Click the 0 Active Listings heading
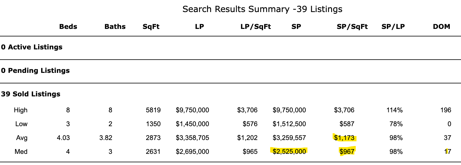Screen dimensions: 461x165 31,47
